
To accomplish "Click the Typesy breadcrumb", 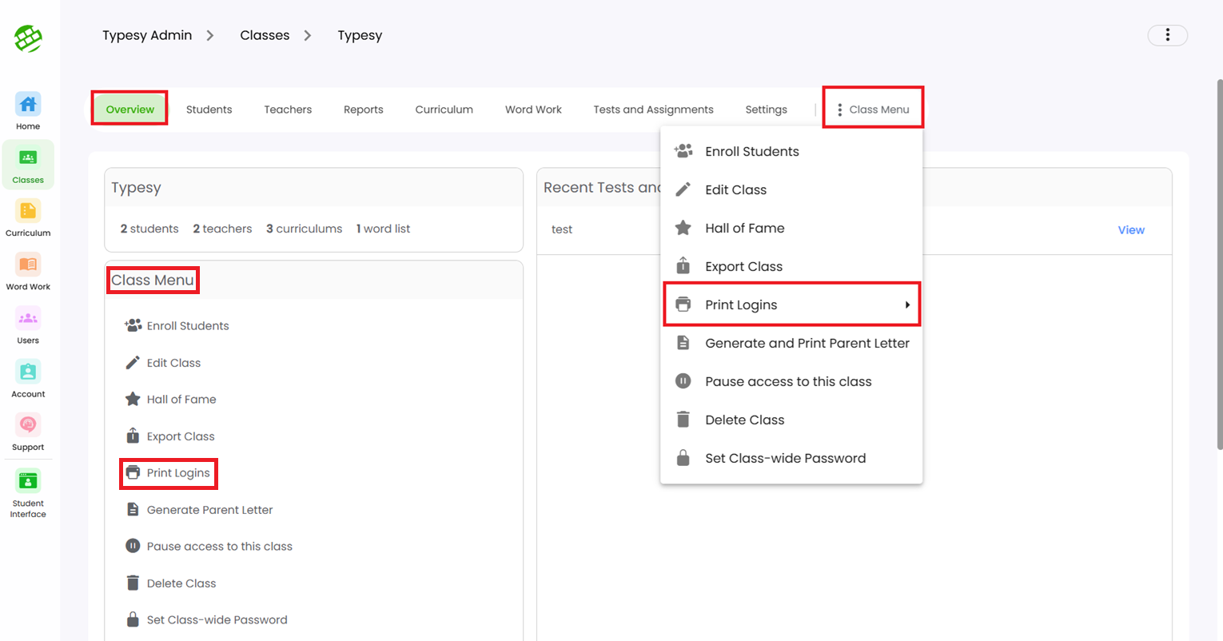I will [360, 35].
